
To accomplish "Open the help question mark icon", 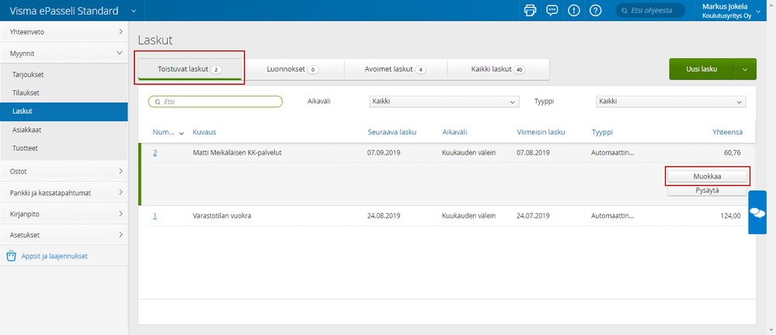I will point(596,11).
